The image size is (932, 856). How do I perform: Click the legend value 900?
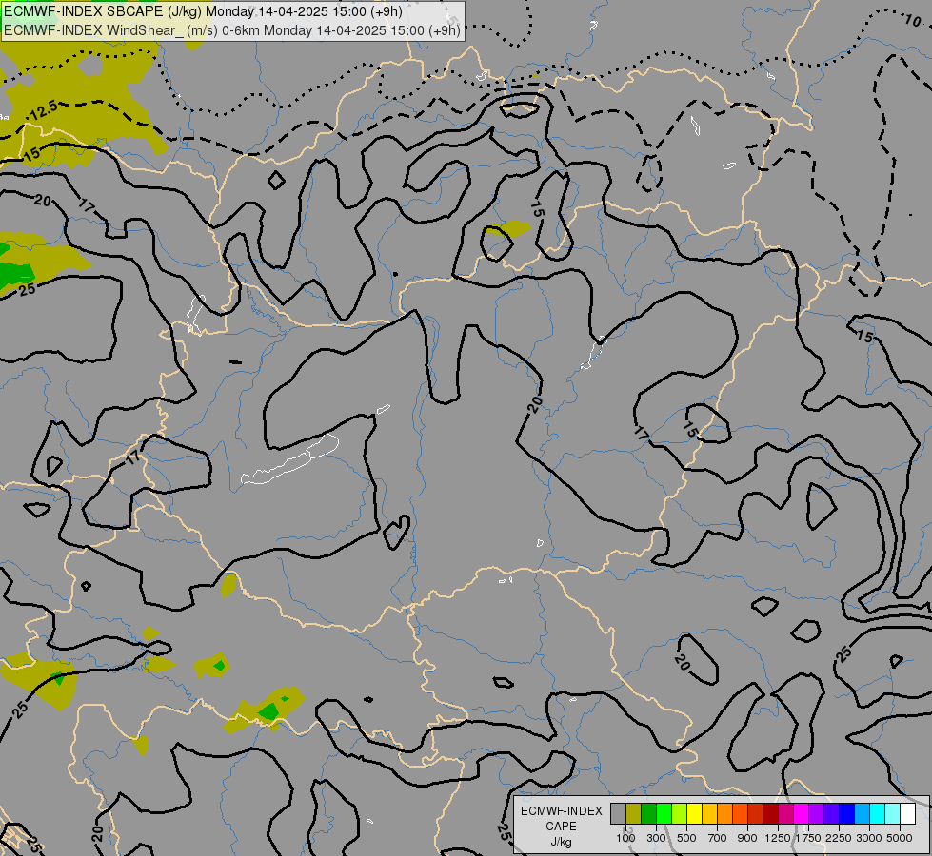pyautogui.click(x=747, y=838)
